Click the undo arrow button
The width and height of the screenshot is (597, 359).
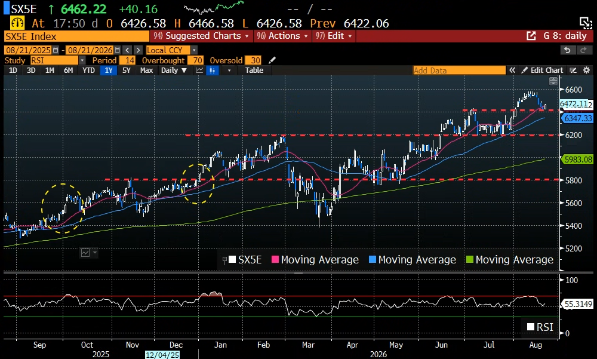point(567,50)
